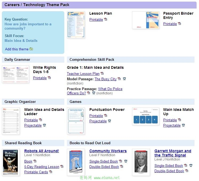199x181 pixels.
Task: Click the PDF icon beside Community Workers Single-Sided Book
Action: tap(121, 161)
